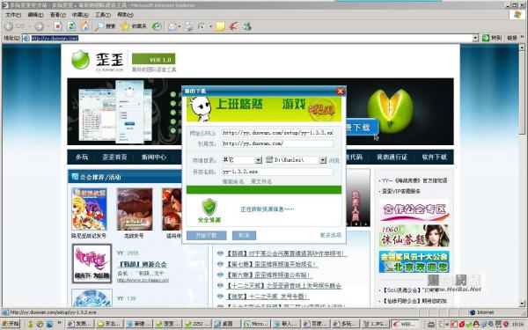Click the Stop loading icon

tap(58, 26)
